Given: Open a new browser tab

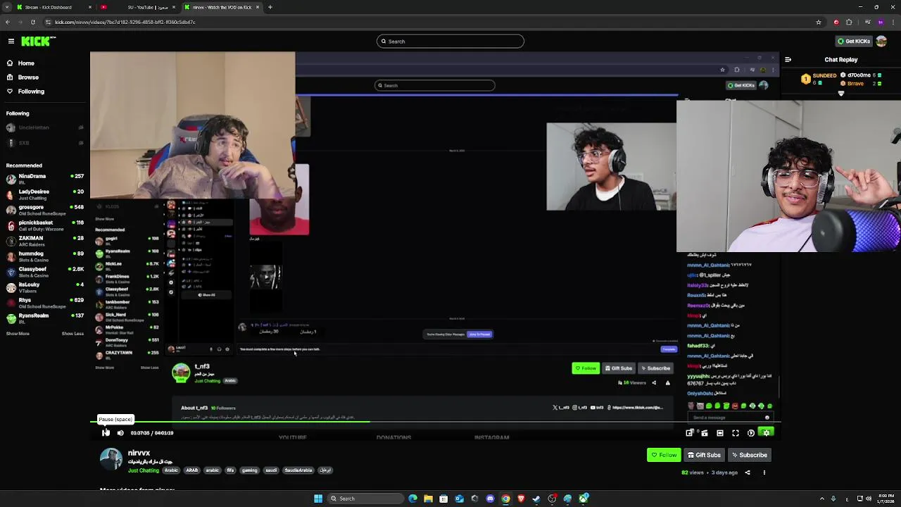Looking at the screenshot, I should 270,7.
